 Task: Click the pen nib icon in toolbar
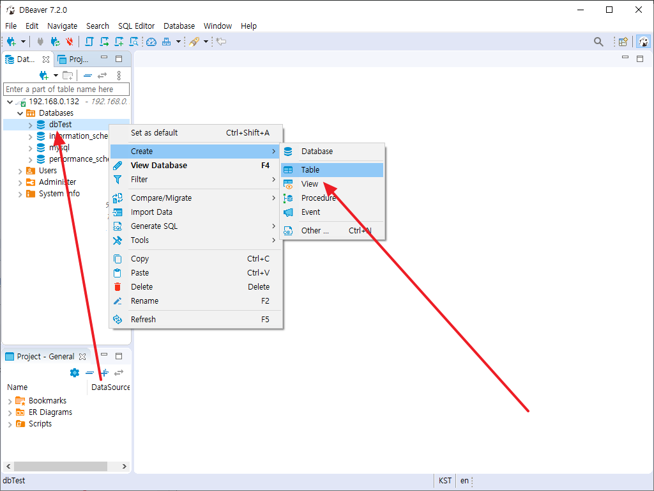click(x=194, y=42)
